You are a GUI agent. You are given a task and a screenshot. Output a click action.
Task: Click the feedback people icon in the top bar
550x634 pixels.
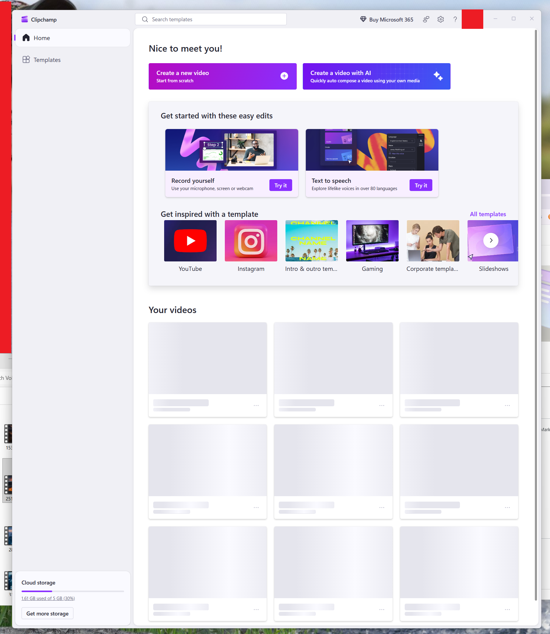[426, 19]
